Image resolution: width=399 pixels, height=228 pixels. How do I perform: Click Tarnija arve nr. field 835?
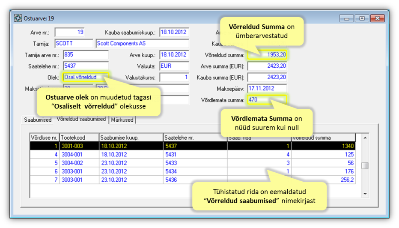point(86,55)
